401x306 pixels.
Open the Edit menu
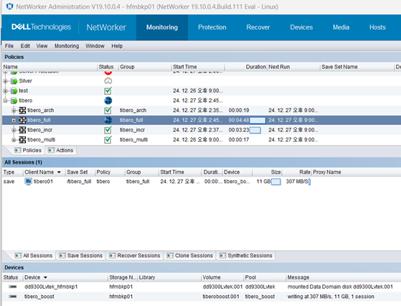pyautogui.click(x=25, y=46)
